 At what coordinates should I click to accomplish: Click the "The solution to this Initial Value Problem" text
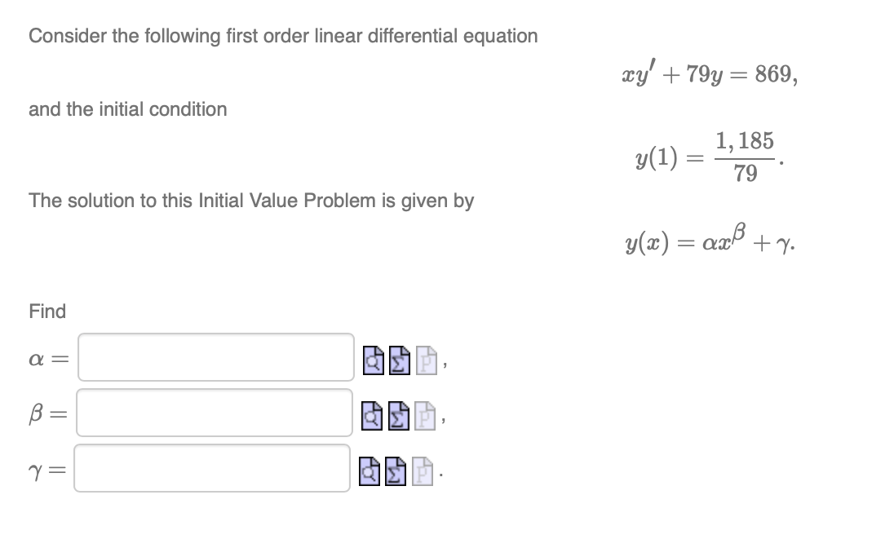pyautogui.click(x=251, y=201)
